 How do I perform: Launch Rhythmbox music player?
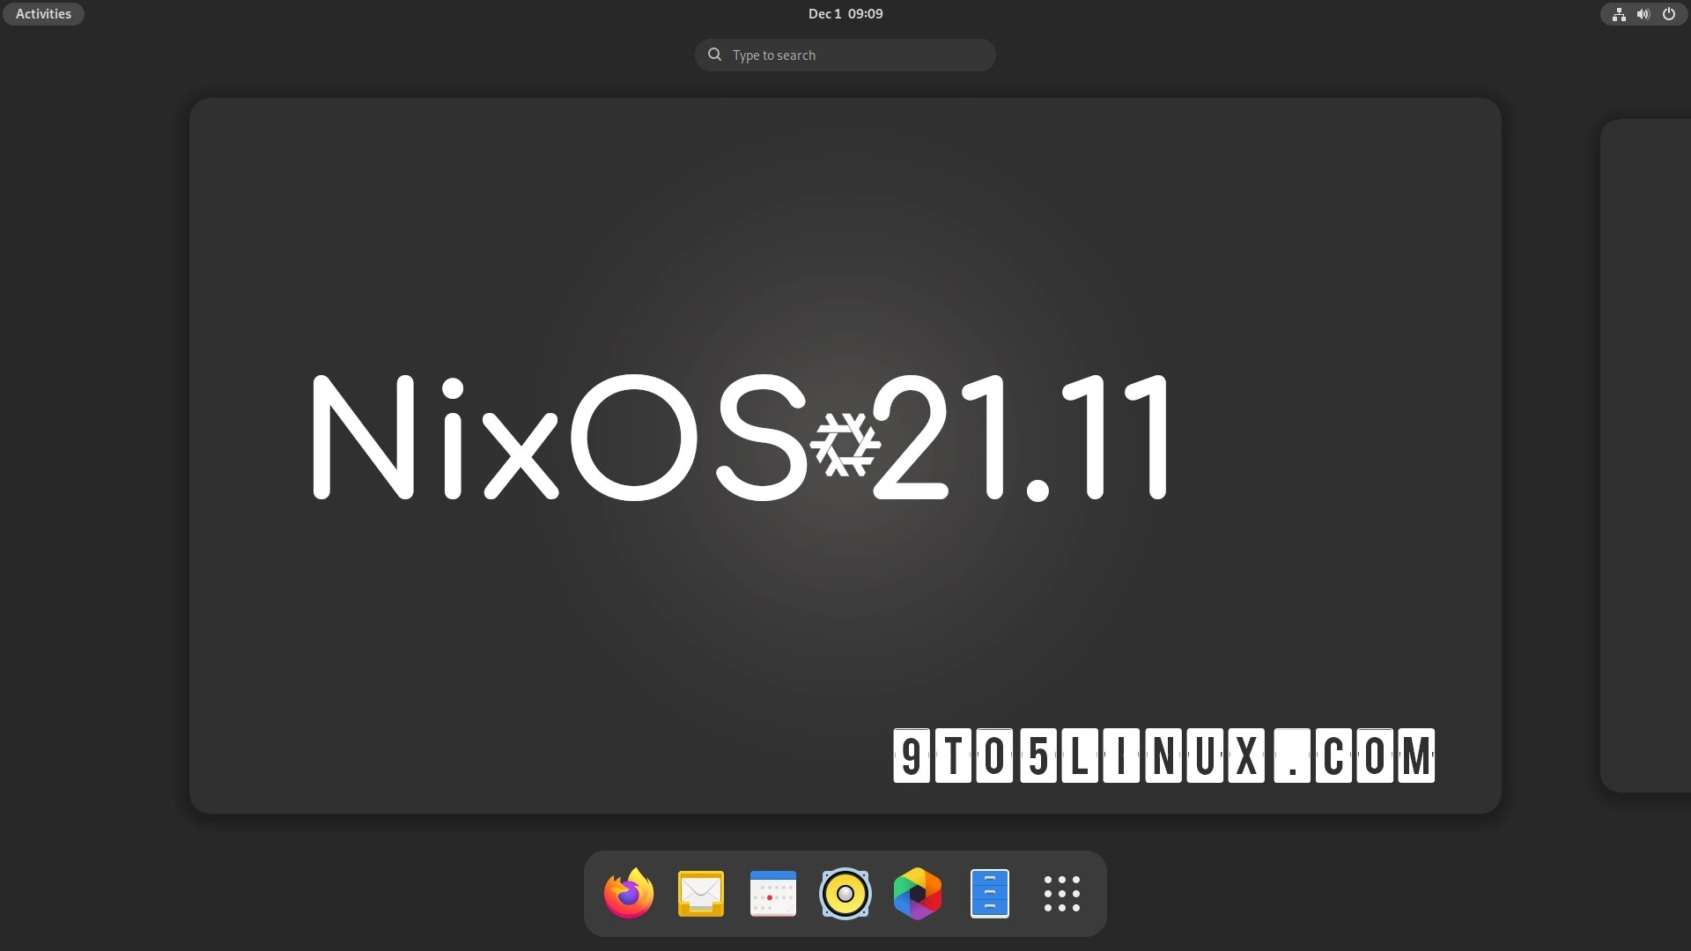point(845,893)
